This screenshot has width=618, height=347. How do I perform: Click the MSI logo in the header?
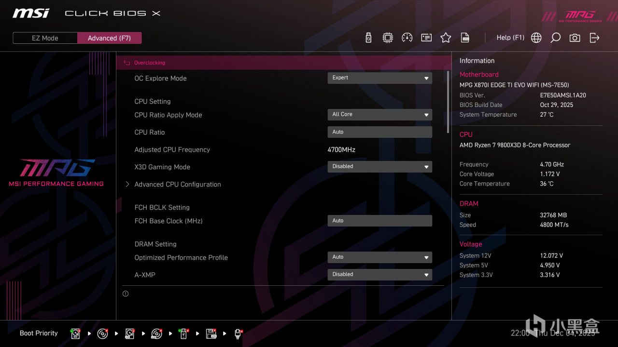tap(31, 13)
